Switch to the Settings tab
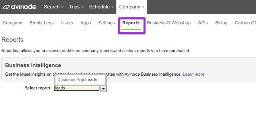The width and height of the screenshot is (256, 122). pyautogui.click(x=106, y=23)
